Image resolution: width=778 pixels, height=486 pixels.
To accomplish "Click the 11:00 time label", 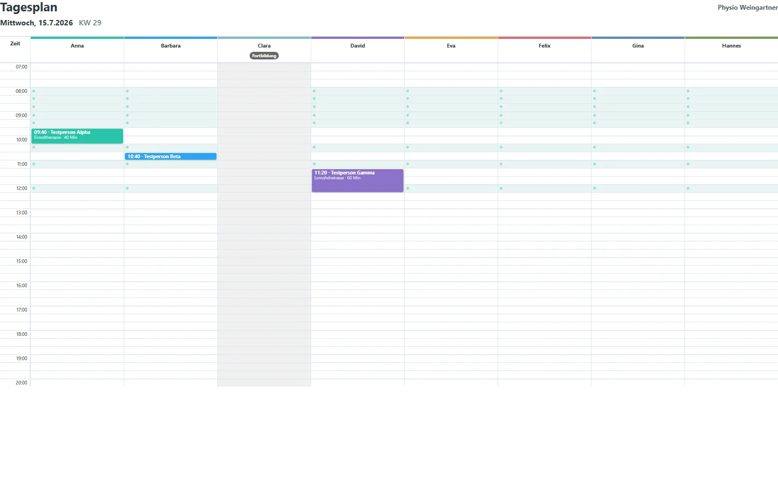I will coord(22,164).
